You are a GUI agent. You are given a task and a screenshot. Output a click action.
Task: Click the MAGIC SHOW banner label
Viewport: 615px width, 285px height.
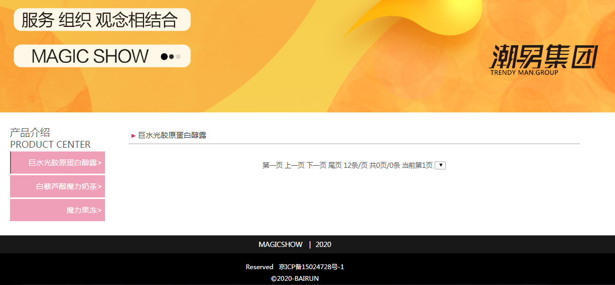coord(90,56)
